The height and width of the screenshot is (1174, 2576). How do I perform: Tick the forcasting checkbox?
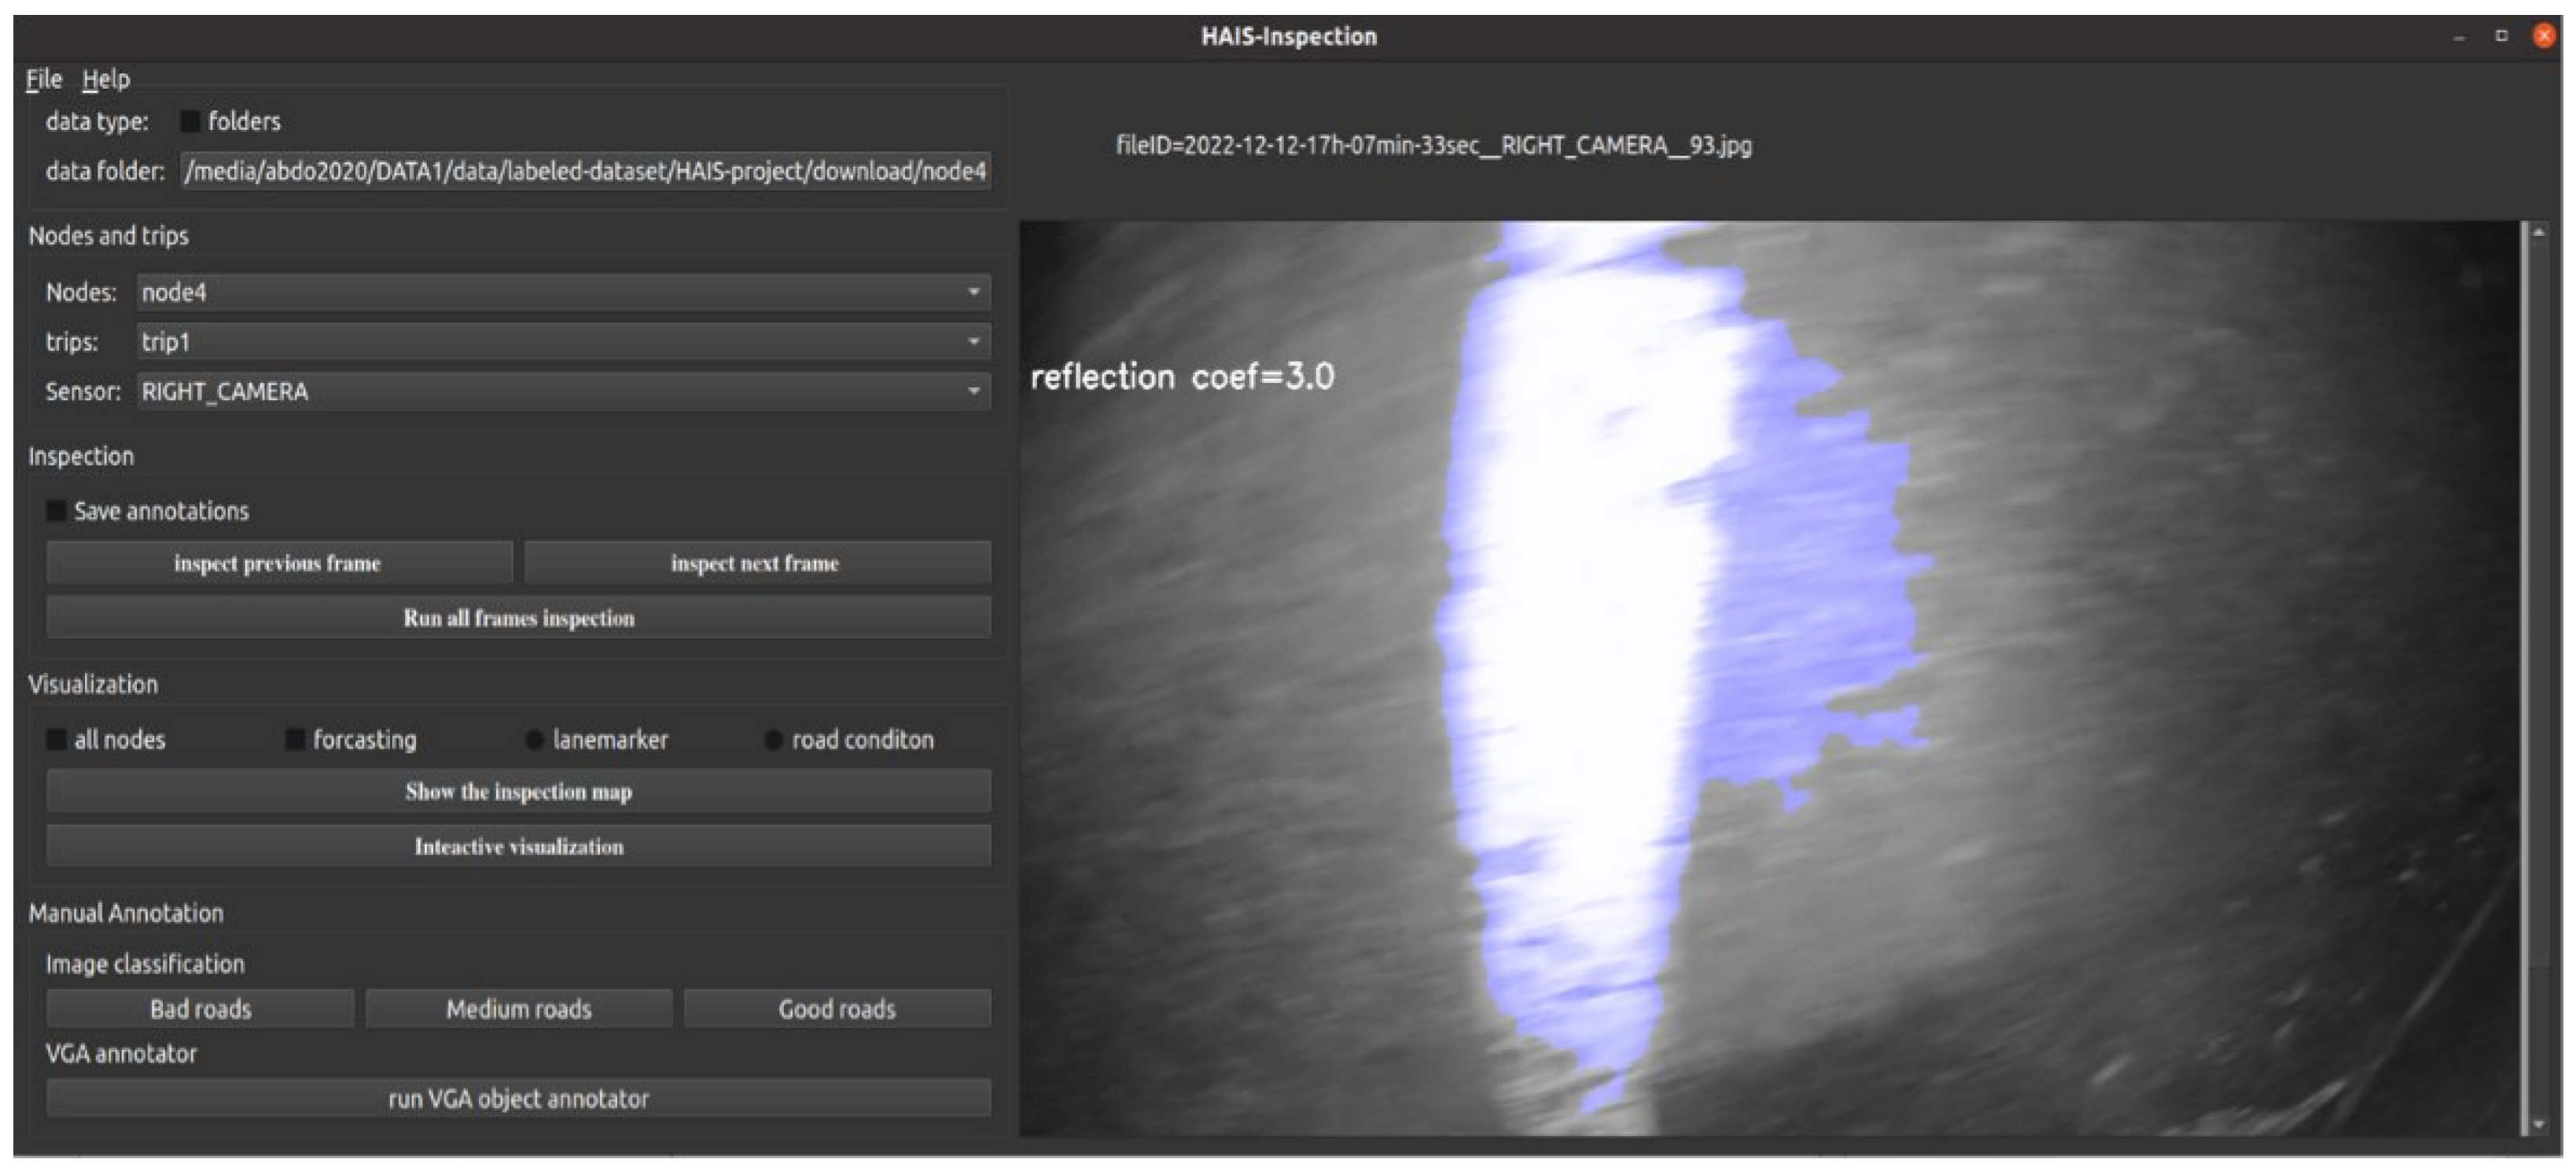tap(295, 740)
